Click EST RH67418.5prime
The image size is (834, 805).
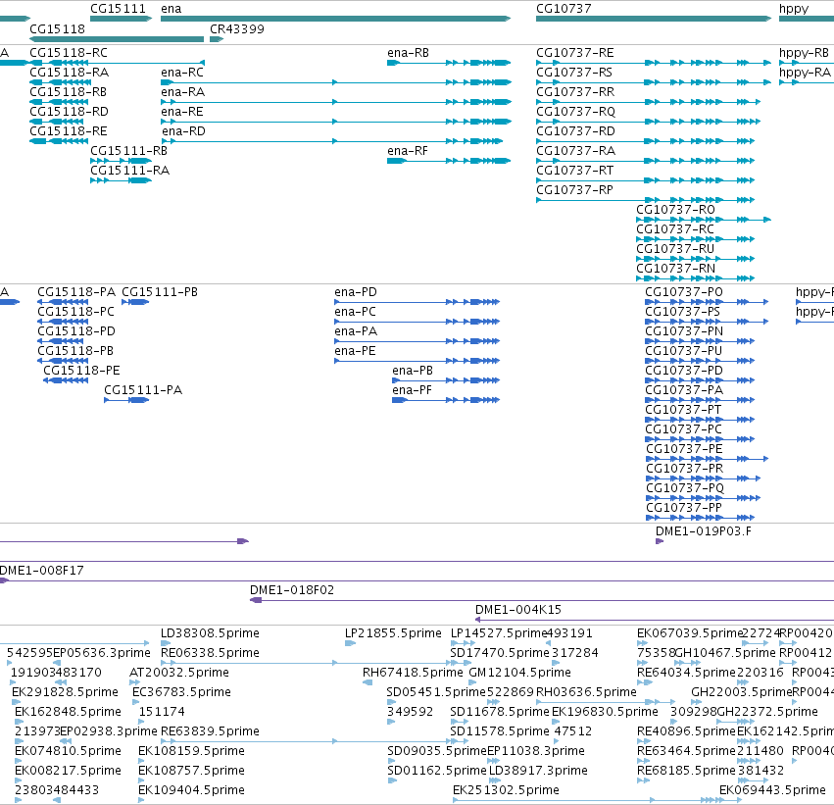click(x=413, y=673)
